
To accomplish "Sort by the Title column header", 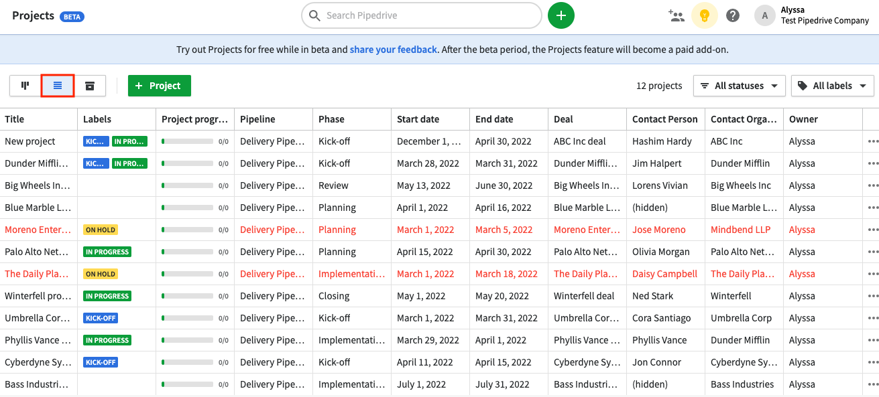I will (x=13, y=118).
